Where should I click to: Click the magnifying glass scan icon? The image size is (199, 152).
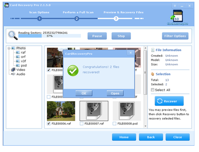tap(13, 35)
